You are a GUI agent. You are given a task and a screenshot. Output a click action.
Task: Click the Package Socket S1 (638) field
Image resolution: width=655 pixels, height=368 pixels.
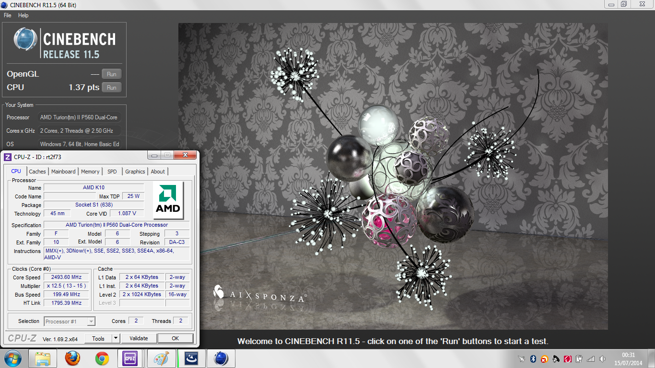94,205
